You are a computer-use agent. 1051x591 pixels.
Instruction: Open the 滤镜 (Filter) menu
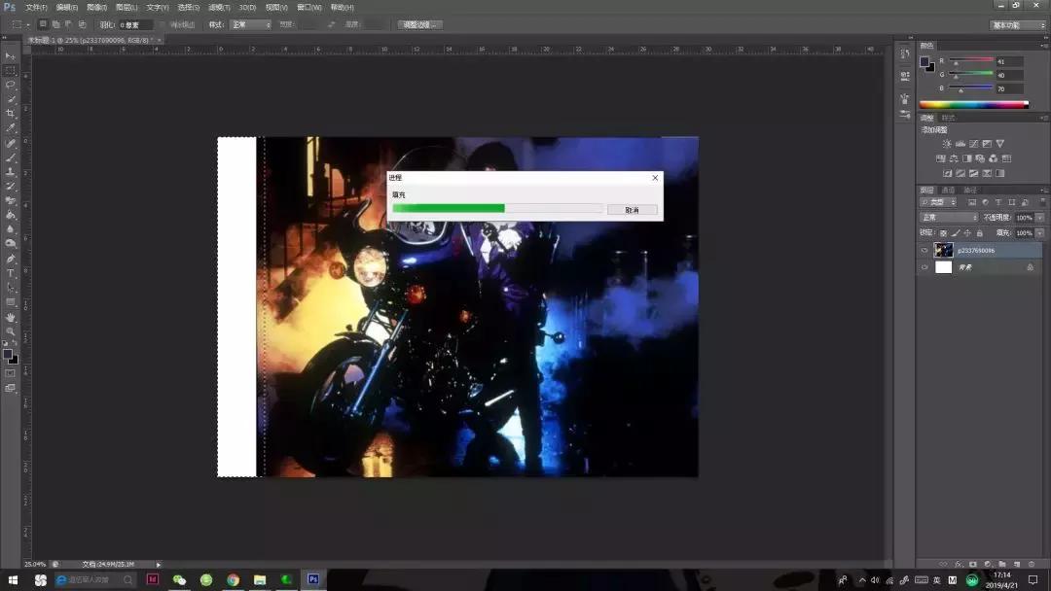[218, 7]
